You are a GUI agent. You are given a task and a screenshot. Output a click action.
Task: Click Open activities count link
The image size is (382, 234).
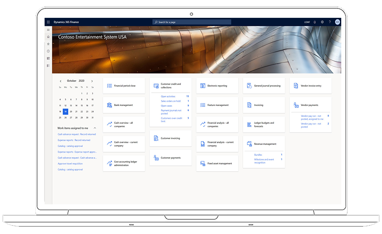tap(168, 97)
